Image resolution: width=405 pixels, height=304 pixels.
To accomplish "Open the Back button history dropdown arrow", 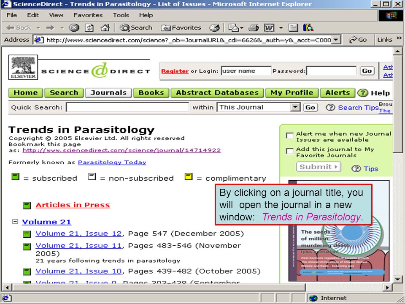I will point(38,28).
